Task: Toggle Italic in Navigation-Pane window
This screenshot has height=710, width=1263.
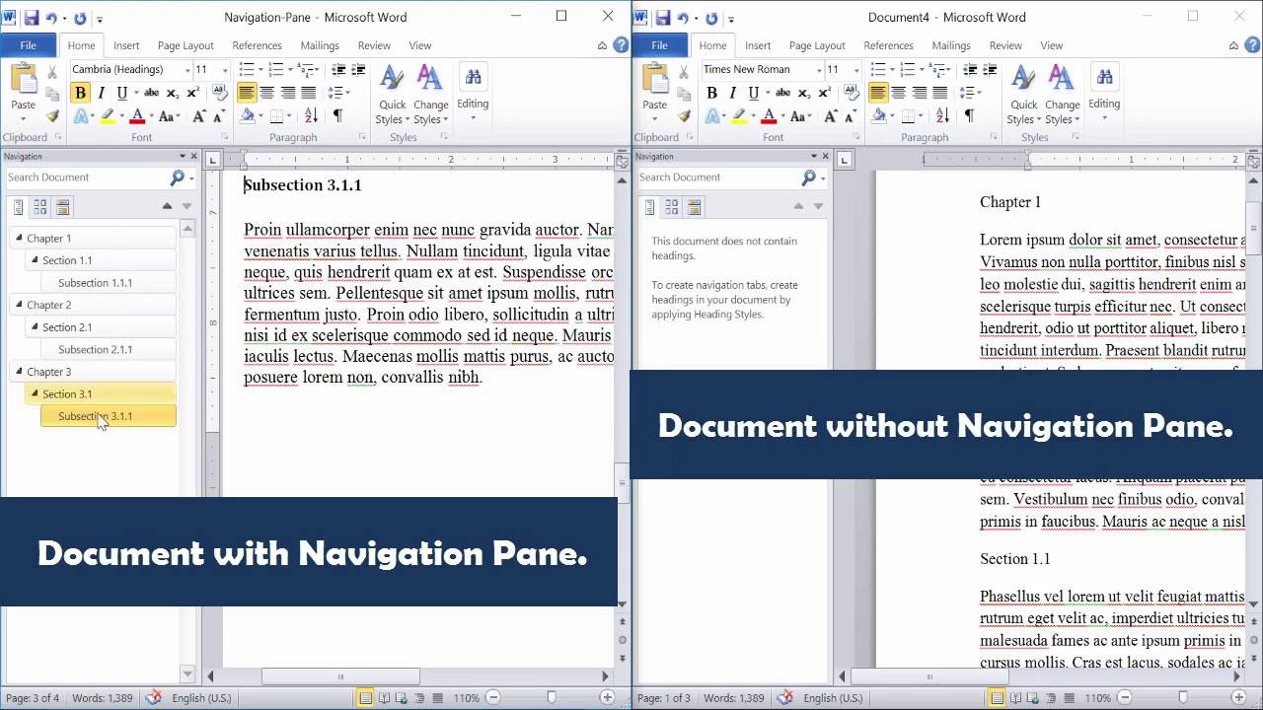Action: tap(101, 93)
